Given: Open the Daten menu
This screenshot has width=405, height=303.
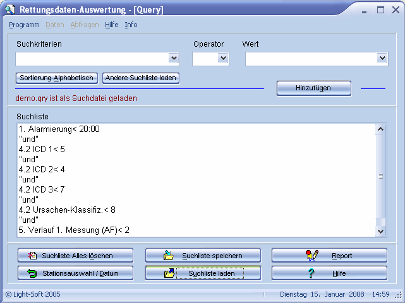Looking at the screenshot, I should 55,25.
